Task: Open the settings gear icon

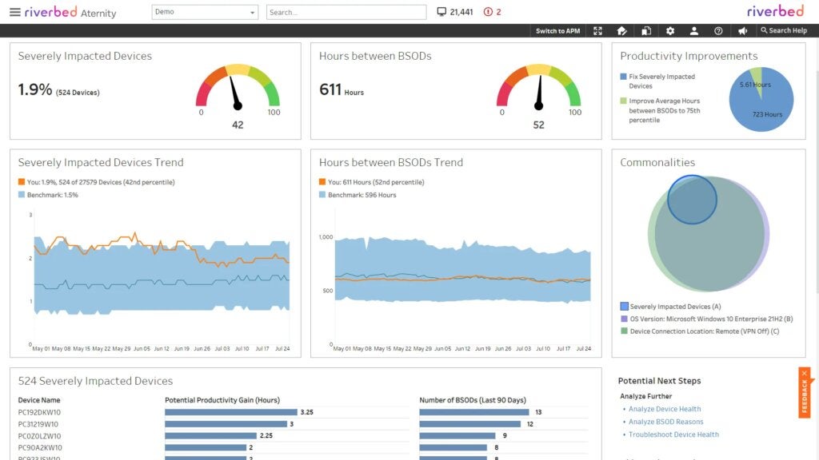Action: click(670, 30)
